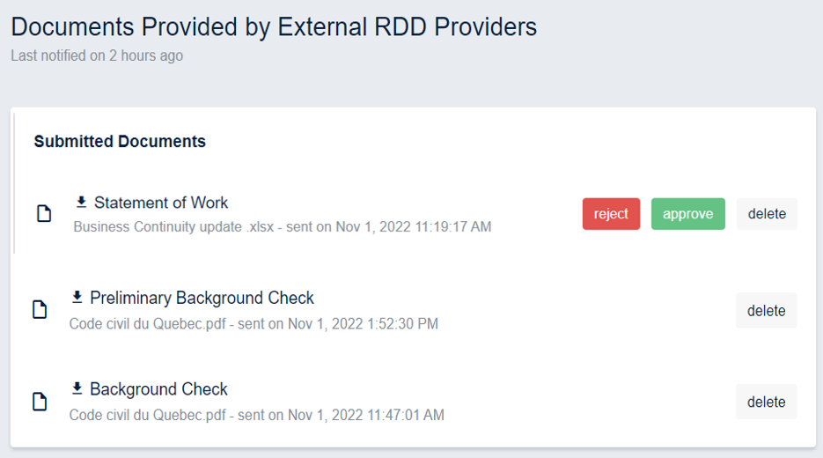823x458 pixels.
Task: Delete the Statement of Work document
Action: 767,214
